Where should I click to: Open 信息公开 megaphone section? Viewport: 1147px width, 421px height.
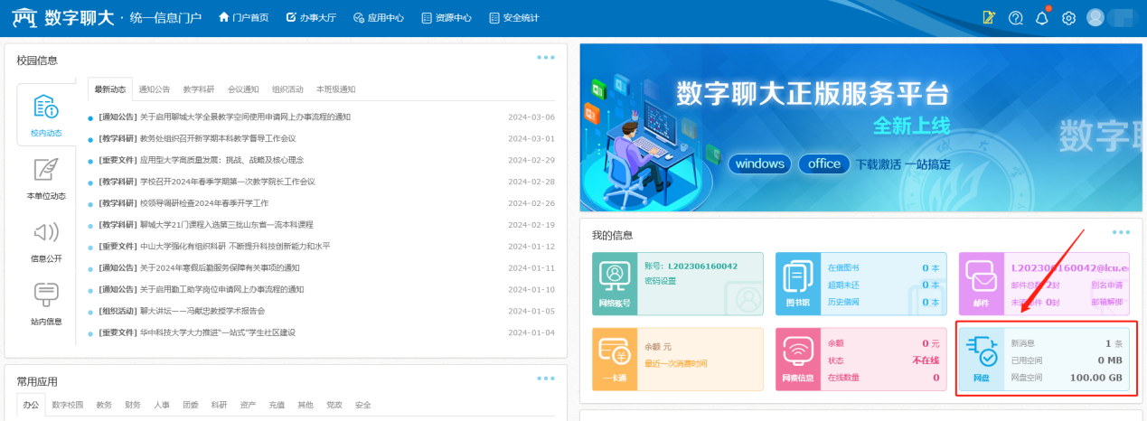(x=46, y=241)
